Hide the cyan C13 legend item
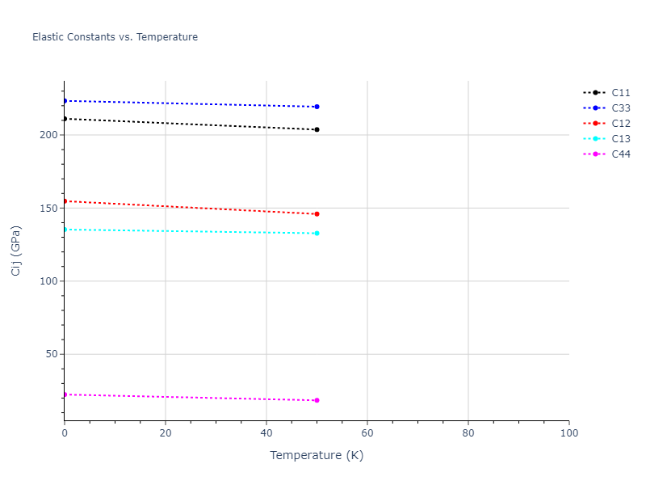Viewport: 646px width, 485px height. (620, 139)
